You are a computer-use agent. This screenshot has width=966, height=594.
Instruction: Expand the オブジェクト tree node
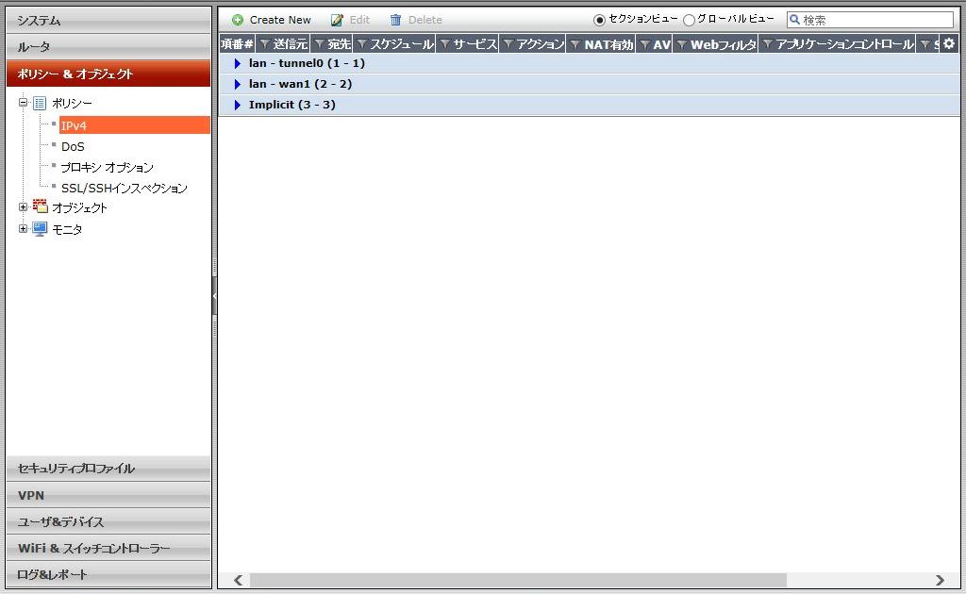click(x=24, y=207)
